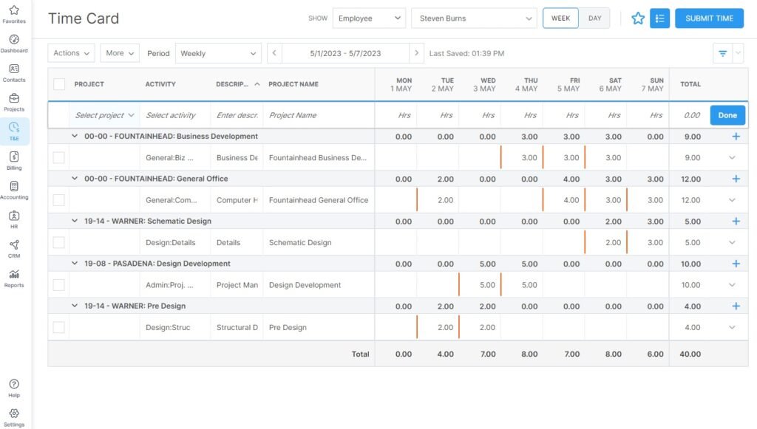Click the date range field 5/1/2023 - 5/7/2023
Image resolution: width=757 pixels, height=429 pixels.
point(344,53)
